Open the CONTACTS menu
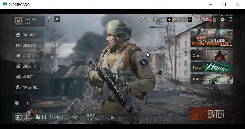 coord(28,45)
